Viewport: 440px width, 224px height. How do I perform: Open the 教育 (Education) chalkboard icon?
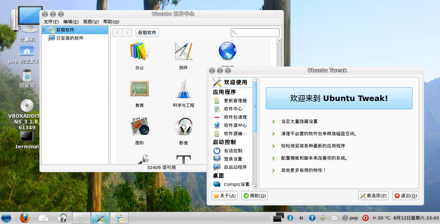click(x=140, y=89)
